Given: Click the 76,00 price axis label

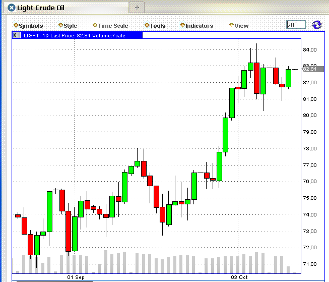Looking at the screenshot, I should 310,181.
